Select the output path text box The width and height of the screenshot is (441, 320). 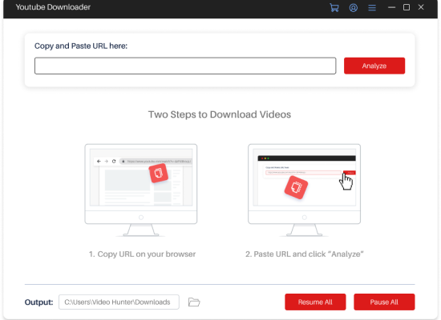point(119,302)
